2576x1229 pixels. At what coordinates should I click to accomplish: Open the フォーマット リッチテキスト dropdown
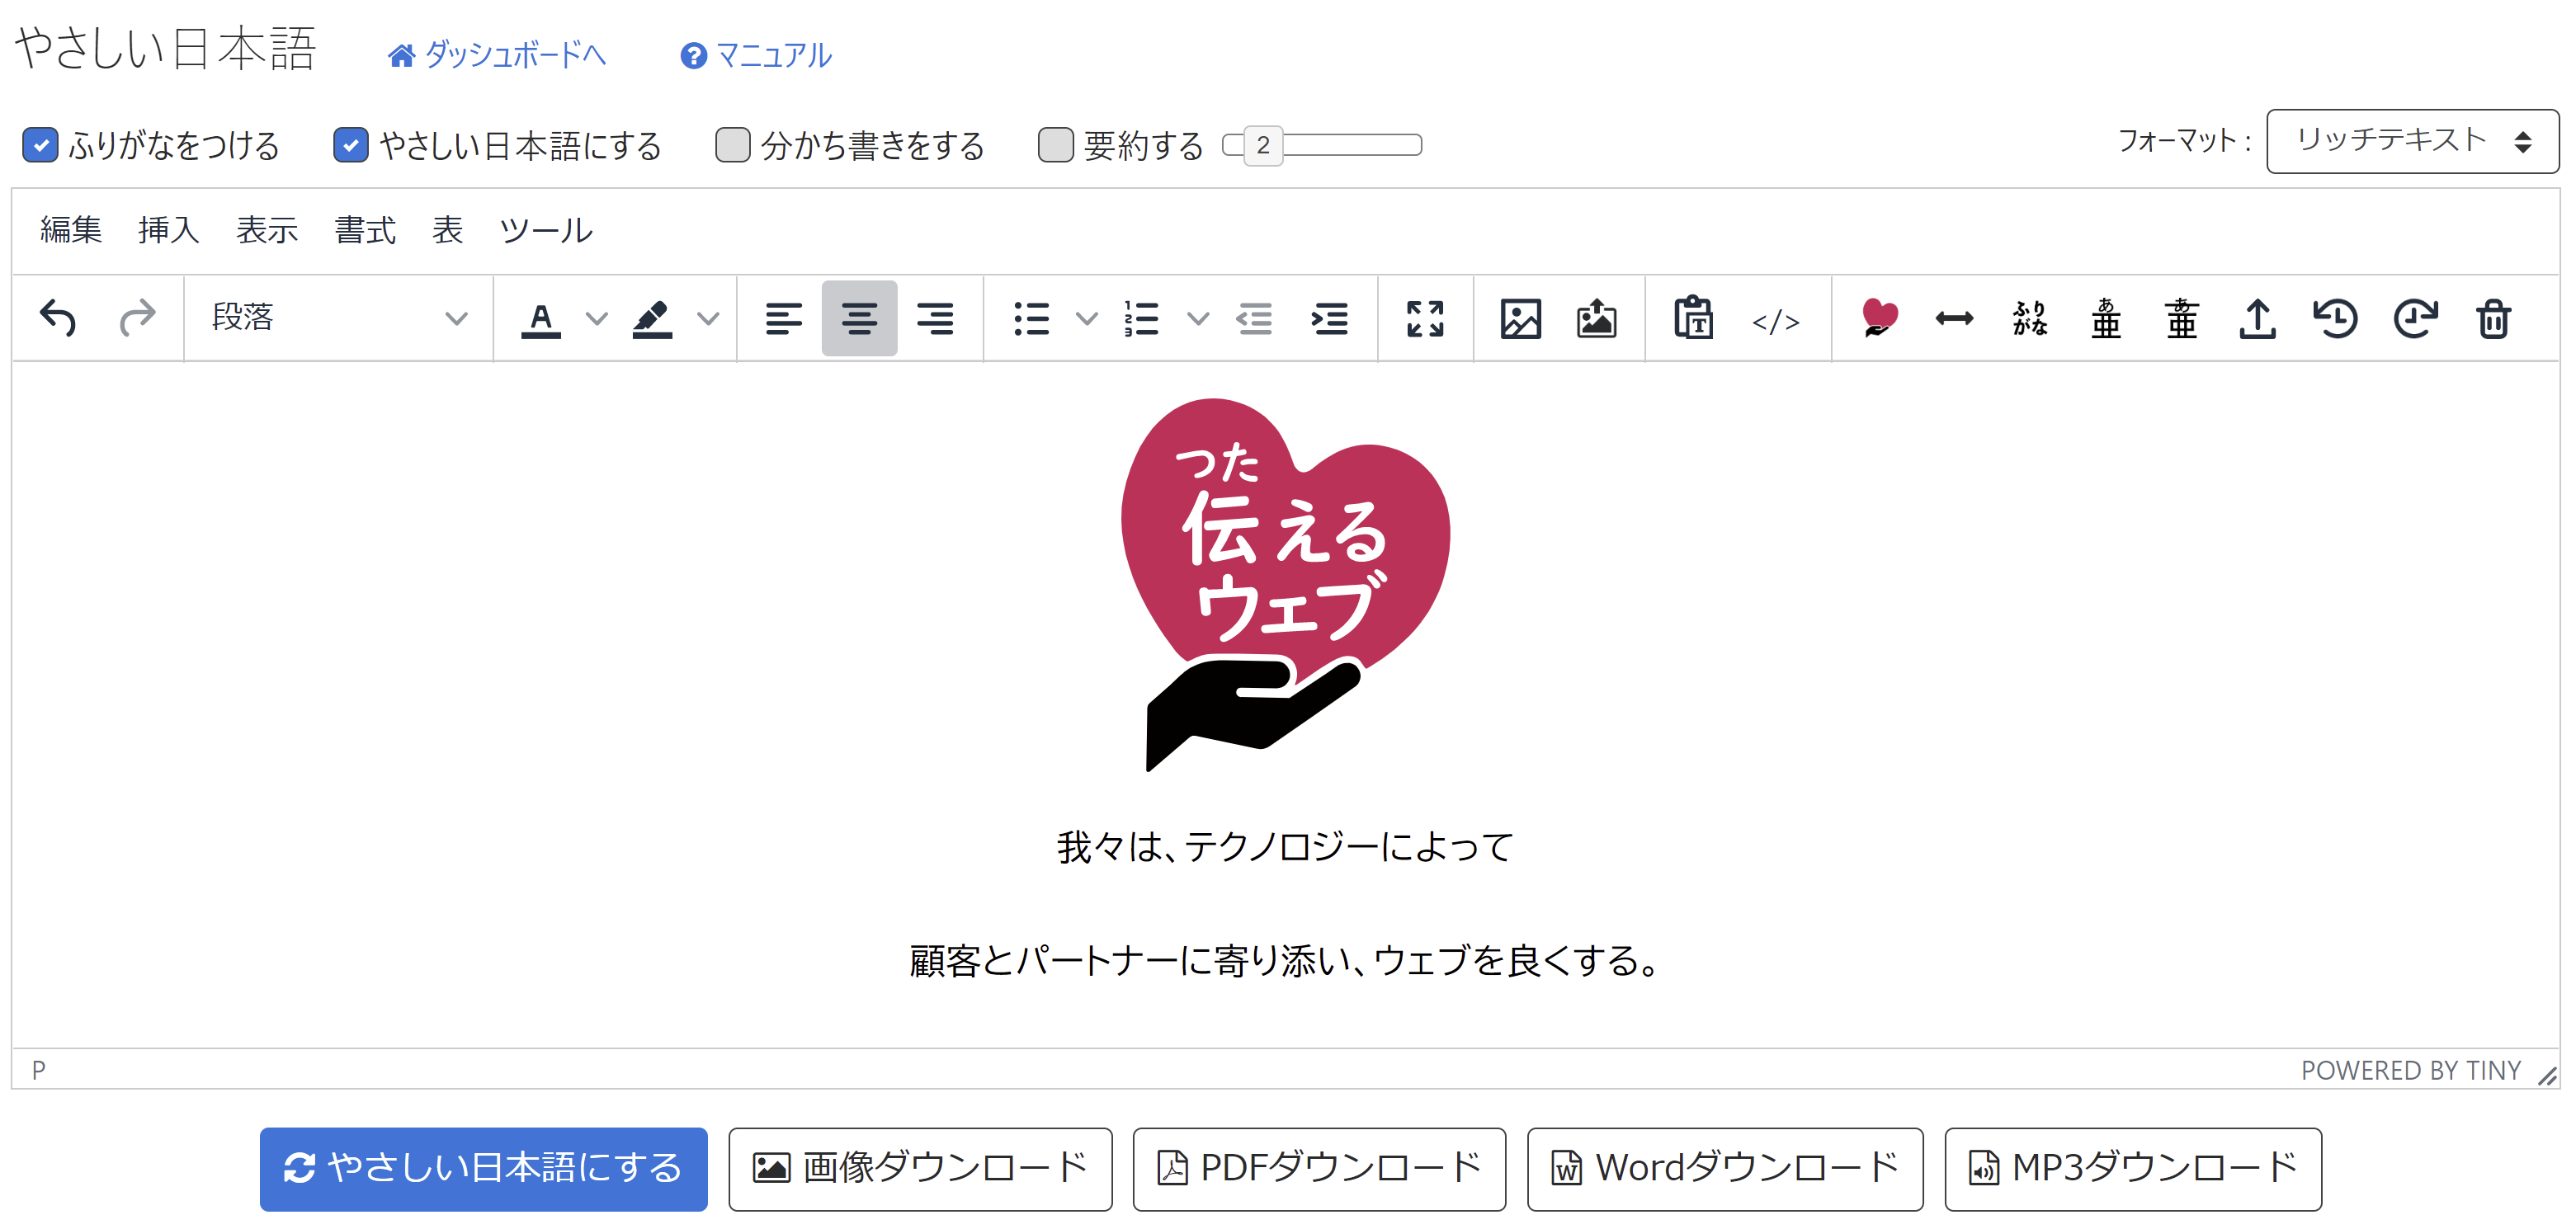[x=2412, y=141]
